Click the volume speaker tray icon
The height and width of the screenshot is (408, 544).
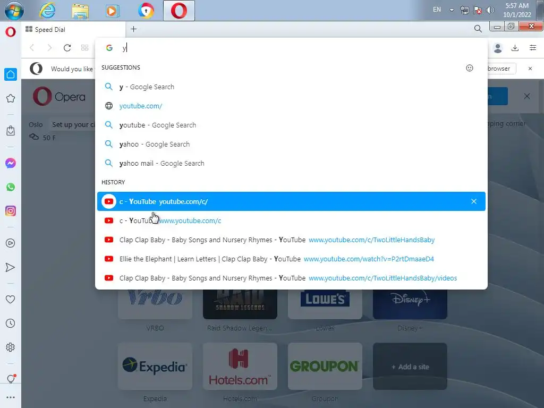click(x=490, y=10)
